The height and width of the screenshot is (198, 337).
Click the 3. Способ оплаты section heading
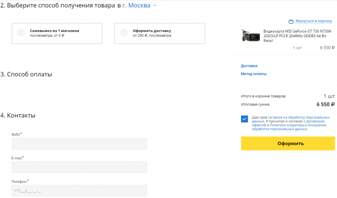tap(26, 74)
